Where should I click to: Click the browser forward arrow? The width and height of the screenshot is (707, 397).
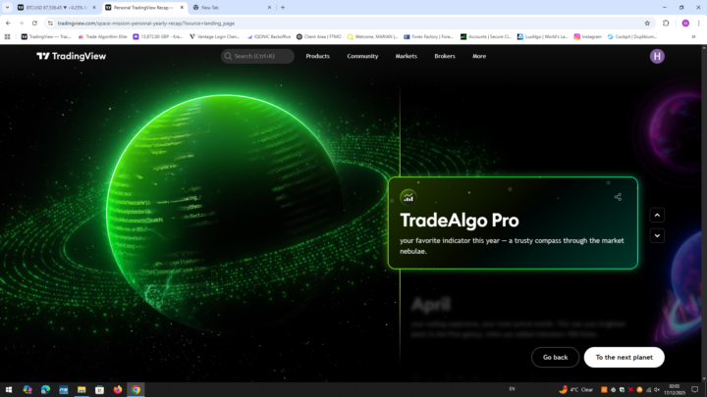22,23
